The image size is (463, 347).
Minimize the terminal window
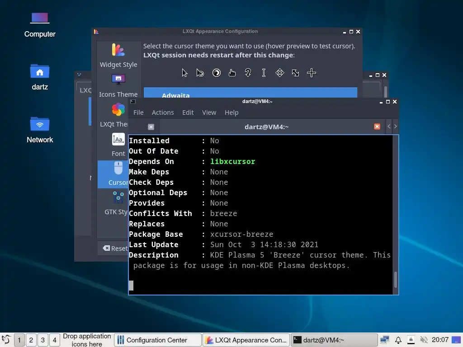tap(381, 102)
